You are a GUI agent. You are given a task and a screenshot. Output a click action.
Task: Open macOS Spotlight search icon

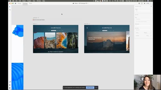click(145, 1)
